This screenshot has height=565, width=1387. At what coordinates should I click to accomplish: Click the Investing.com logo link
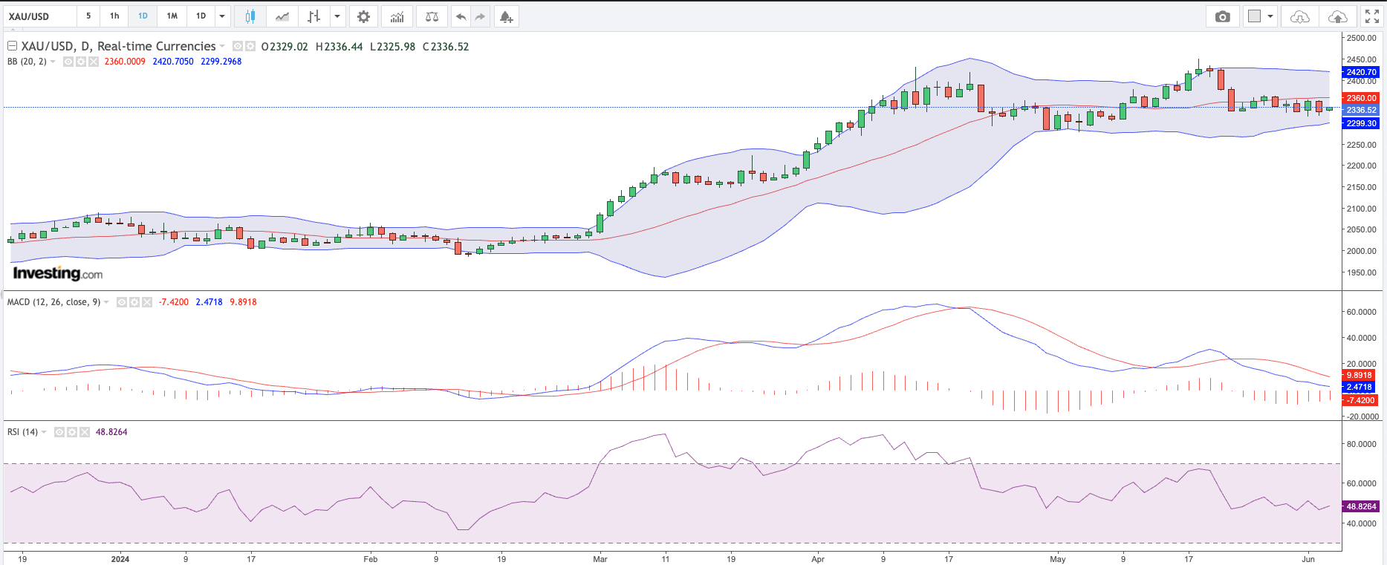(58, 274)
